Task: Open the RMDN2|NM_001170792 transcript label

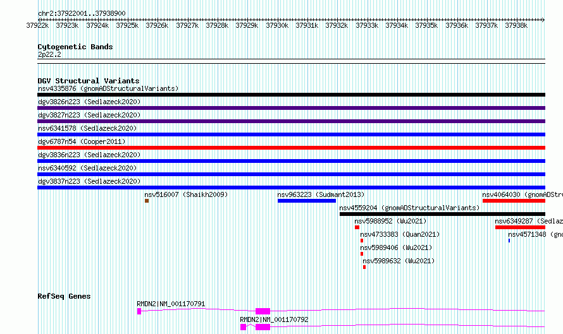Action: coord(274,319)
